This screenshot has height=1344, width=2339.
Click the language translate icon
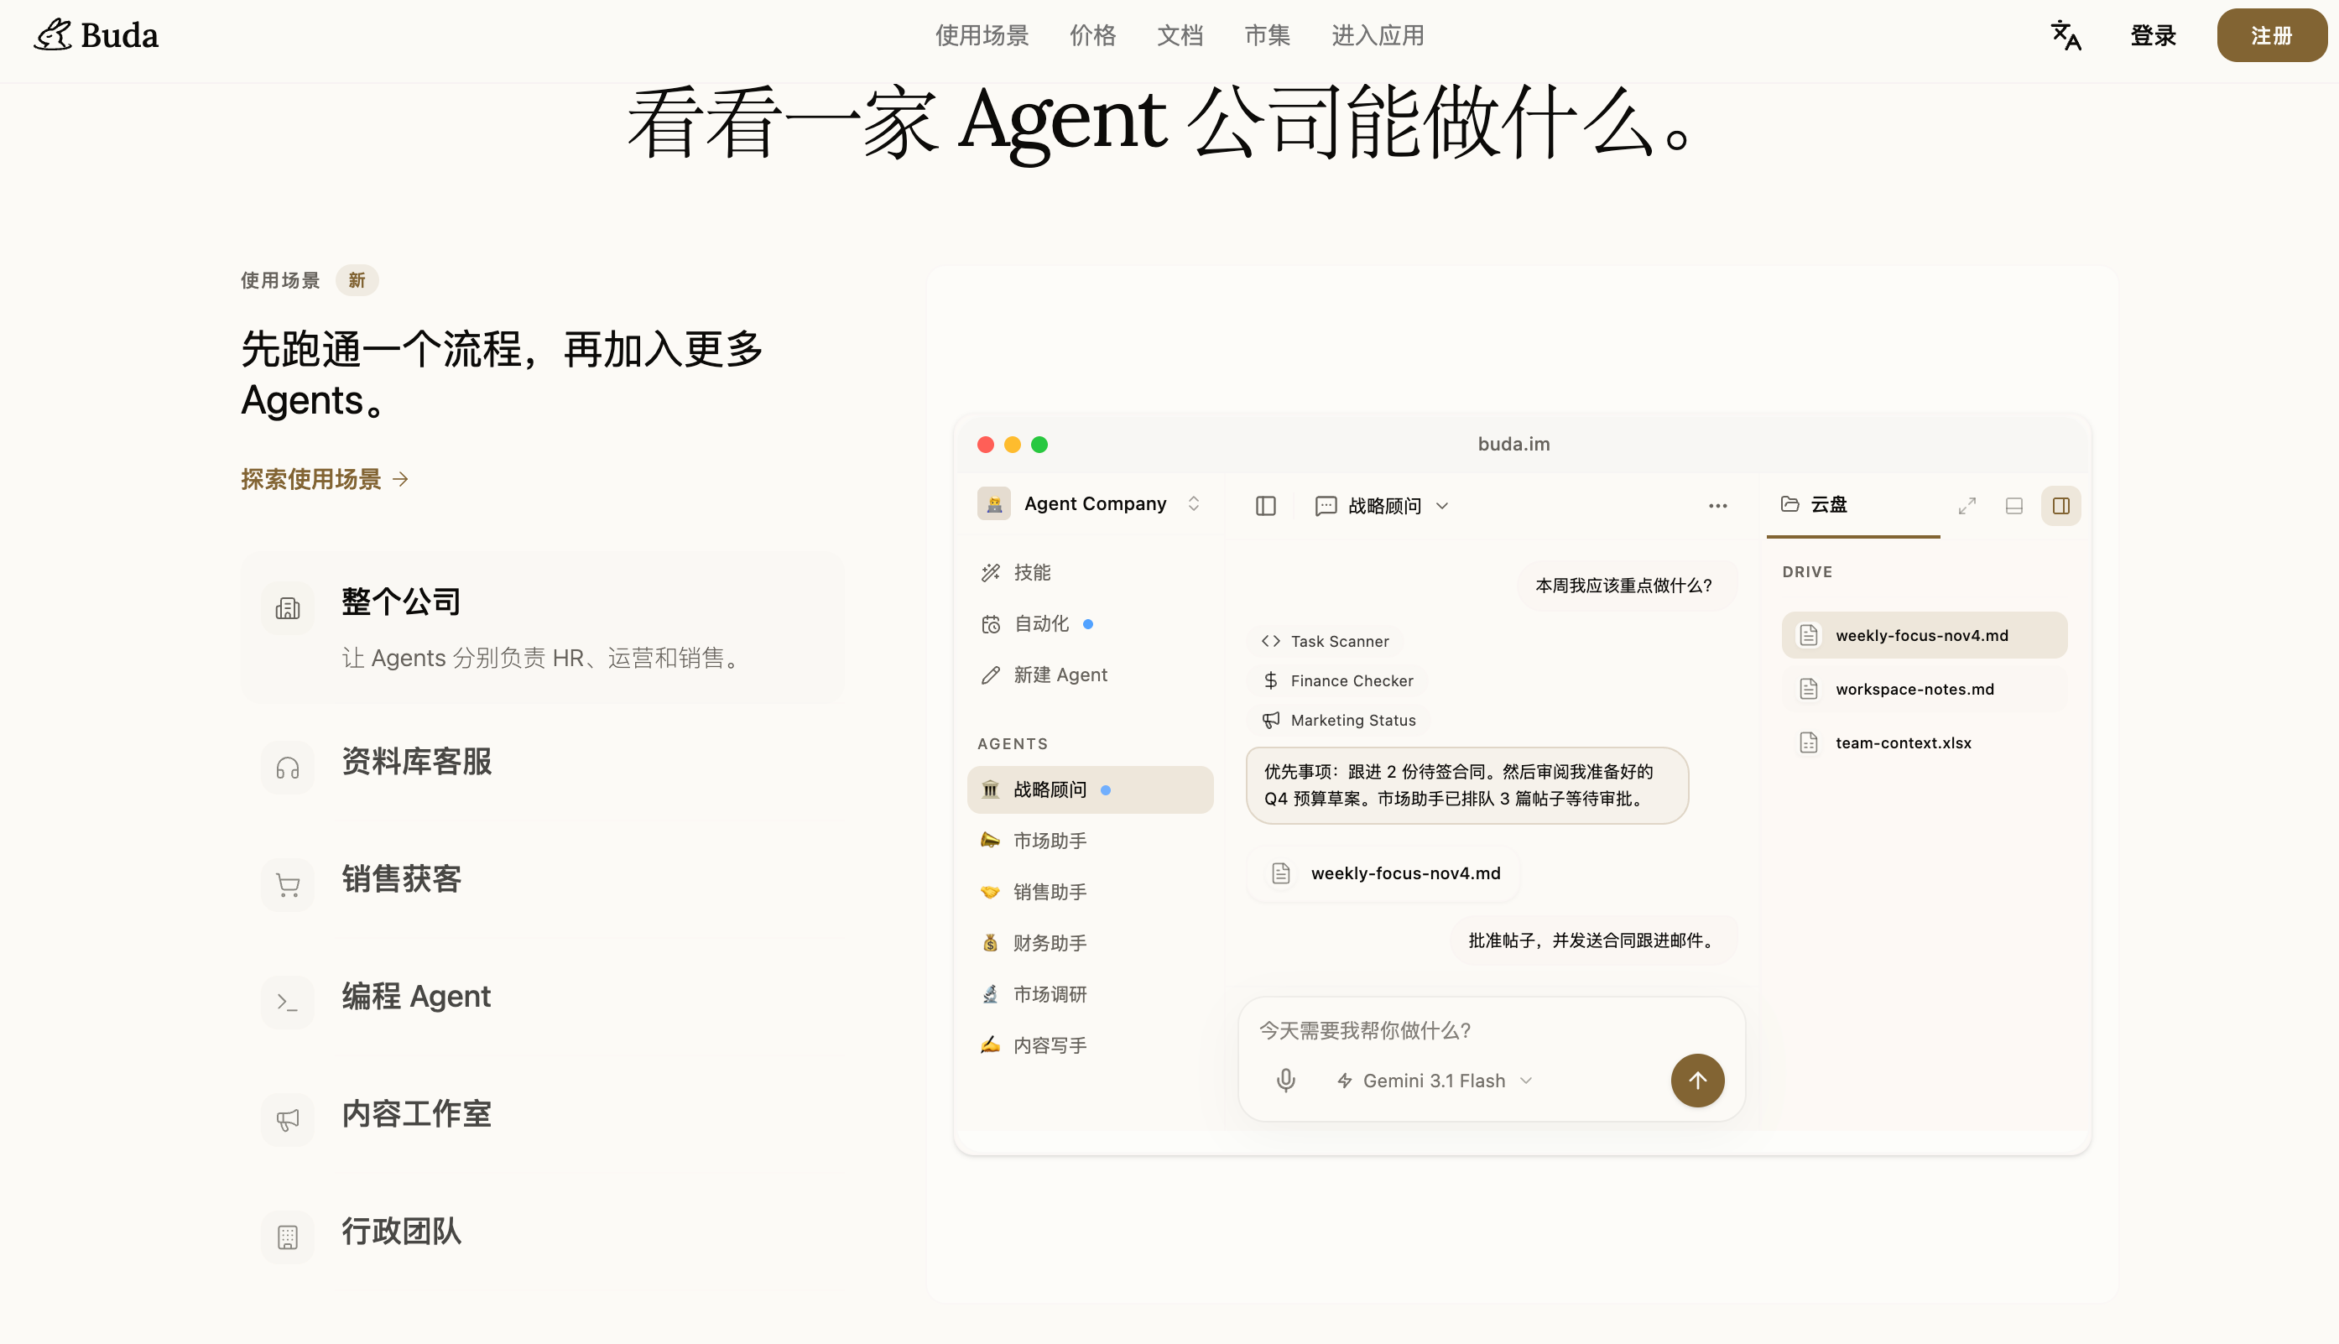(x=2065, y=35)
